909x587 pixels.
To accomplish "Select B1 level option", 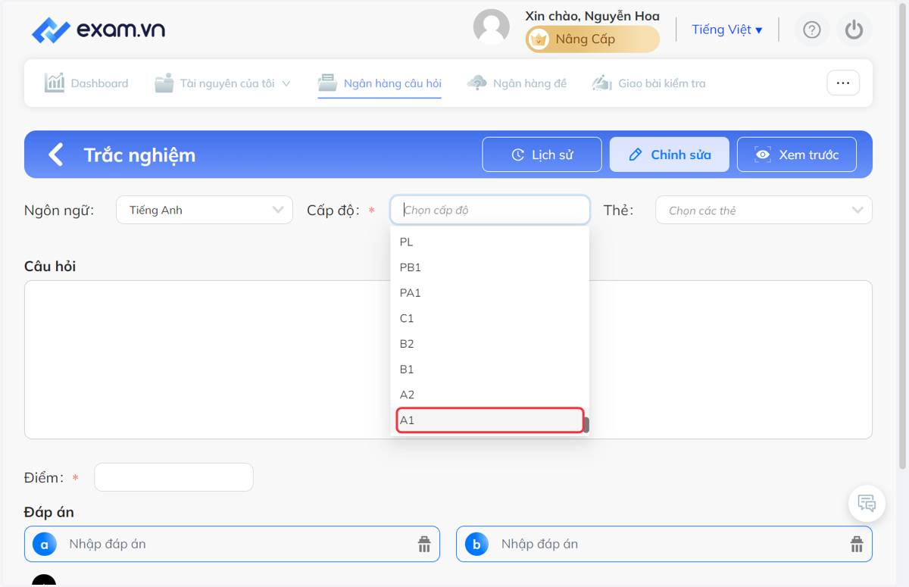I will tap(490, 369).
